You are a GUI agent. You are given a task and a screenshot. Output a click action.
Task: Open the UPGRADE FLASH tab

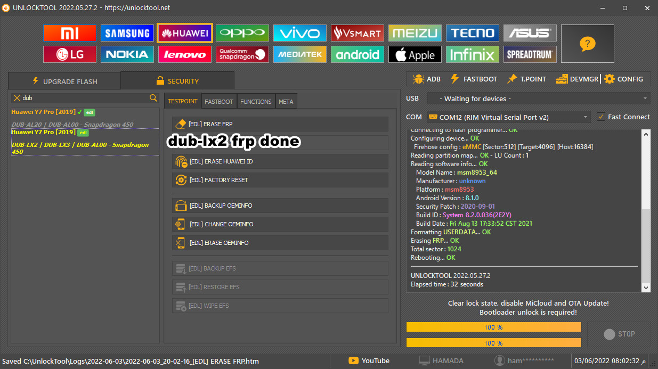point(64,81)
